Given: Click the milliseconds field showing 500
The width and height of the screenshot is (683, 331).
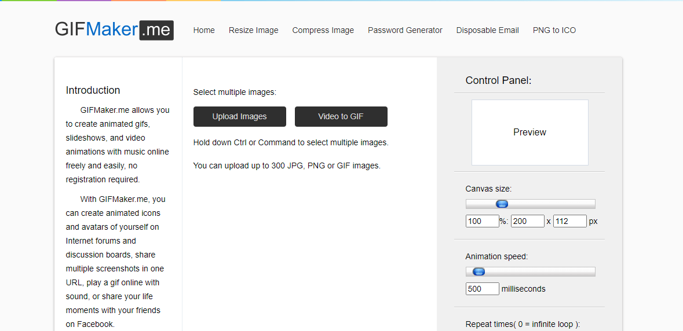Looking at the screenshot, I should tap(482, 289).
